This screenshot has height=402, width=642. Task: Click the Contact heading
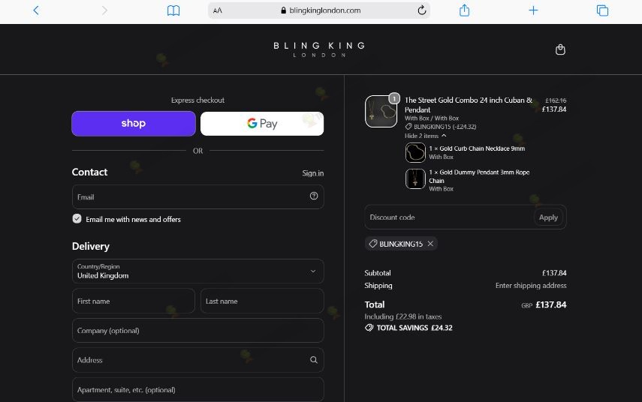[89, 172]
